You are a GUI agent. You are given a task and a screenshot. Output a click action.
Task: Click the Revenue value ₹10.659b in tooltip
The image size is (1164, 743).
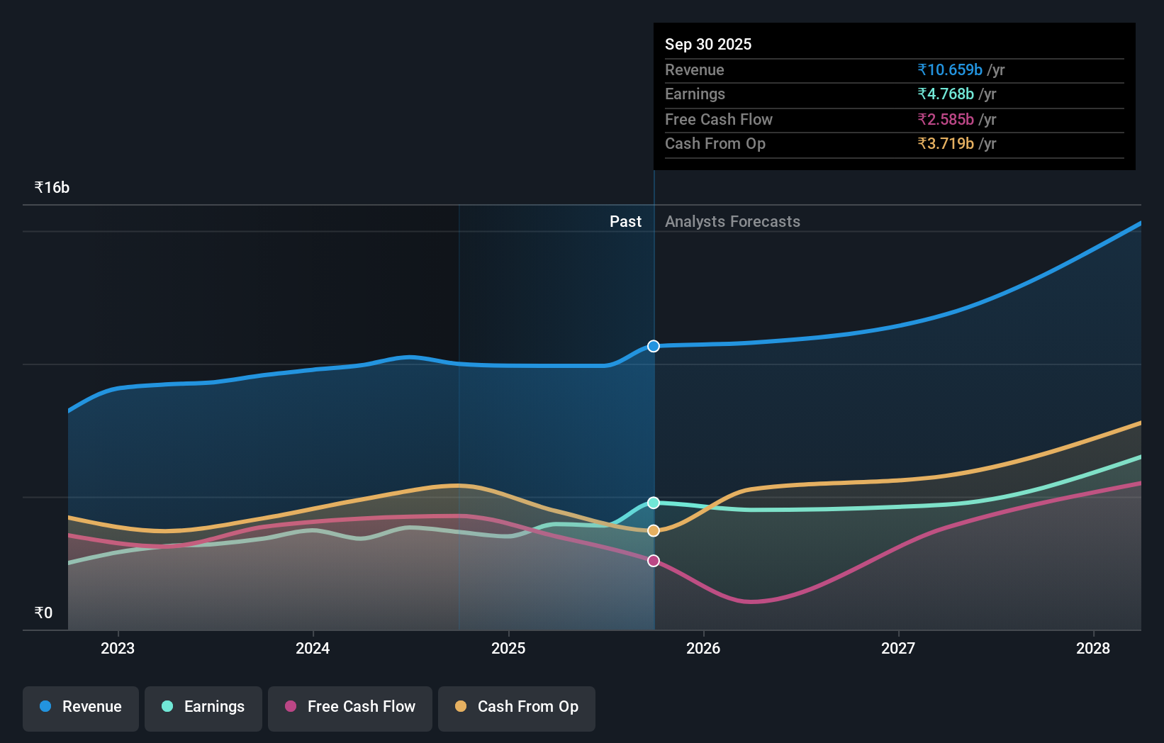coord(950,69)
